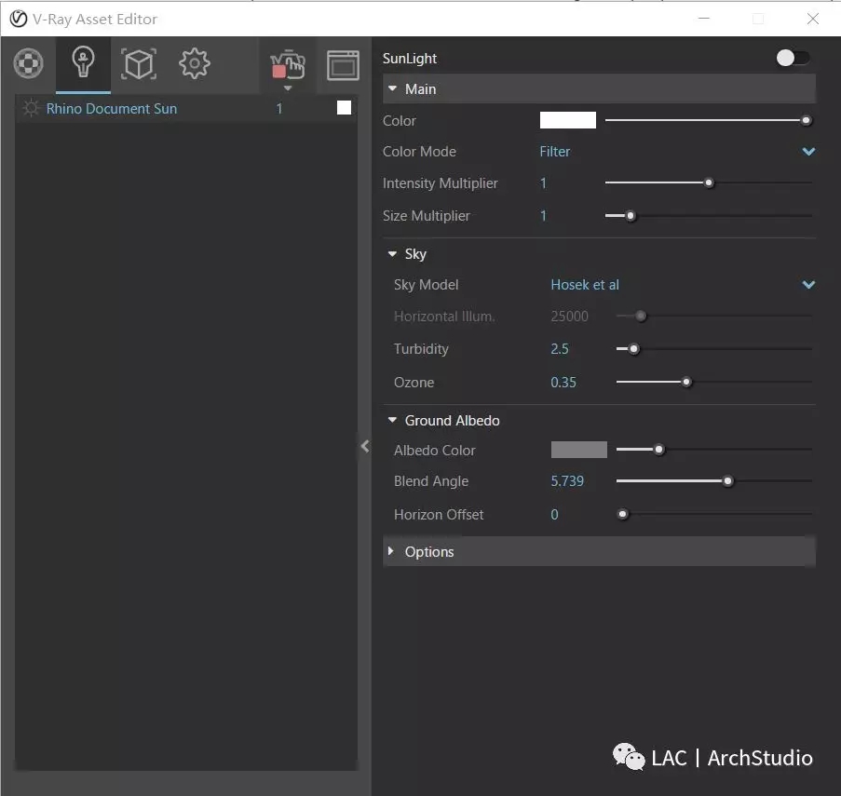
Task: Start render with the teapot icon
Action: point(288,65)
